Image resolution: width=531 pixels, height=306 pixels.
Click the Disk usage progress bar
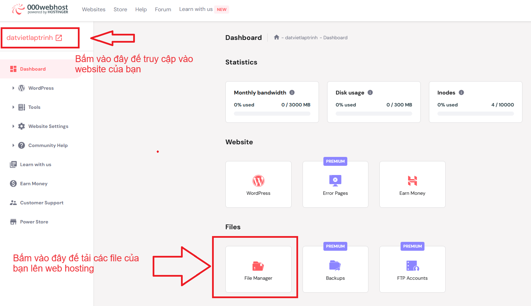coord(374,114)
